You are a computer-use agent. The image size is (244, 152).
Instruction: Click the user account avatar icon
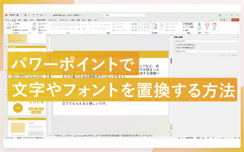220,15
